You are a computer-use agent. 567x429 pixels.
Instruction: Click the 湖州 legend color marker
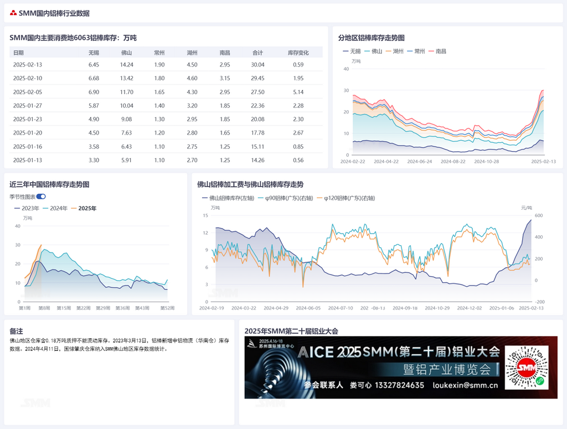click(x=389, y=51)
